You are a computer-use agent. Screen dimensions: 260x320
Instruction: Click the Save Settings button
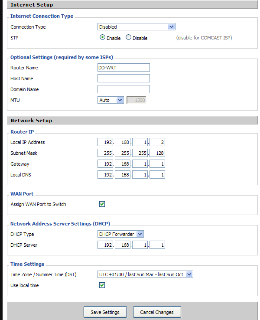point(105,312)
